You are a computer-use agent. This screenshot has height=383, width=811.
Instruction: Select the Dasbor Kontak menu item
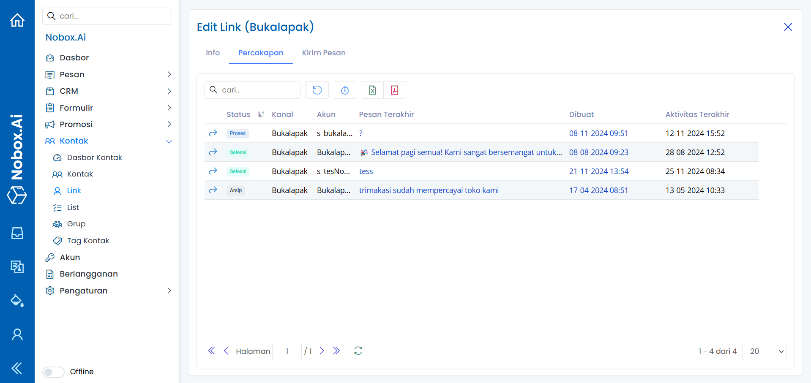[x=94, y=157]
